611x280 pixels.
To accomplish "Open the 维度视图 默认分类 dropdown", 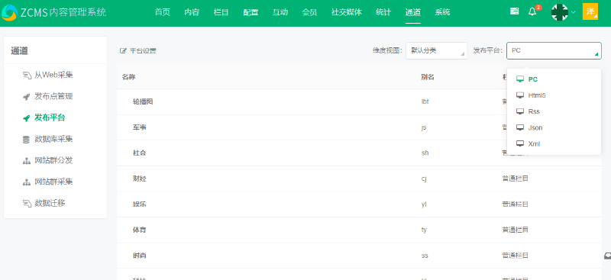I will coord(436,50).
